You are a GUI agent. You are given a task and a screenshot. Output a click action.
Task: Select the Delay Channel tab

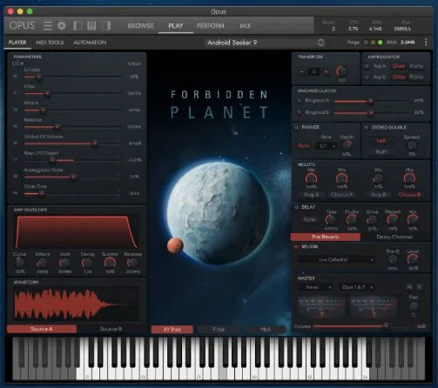click(394, 237)
